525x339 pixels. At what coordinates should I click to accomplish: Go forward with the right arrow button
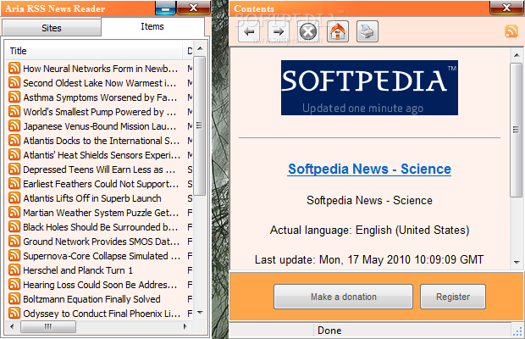pyautogui.click(x=279, y=31)
